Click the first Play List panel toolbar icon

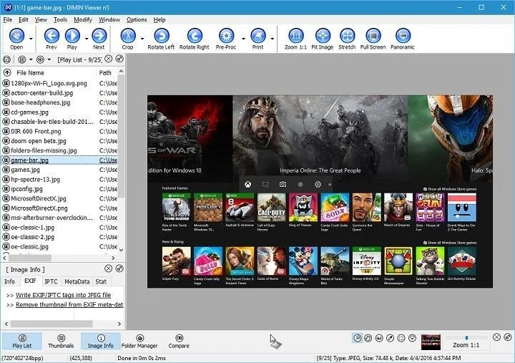click(7, 60)
